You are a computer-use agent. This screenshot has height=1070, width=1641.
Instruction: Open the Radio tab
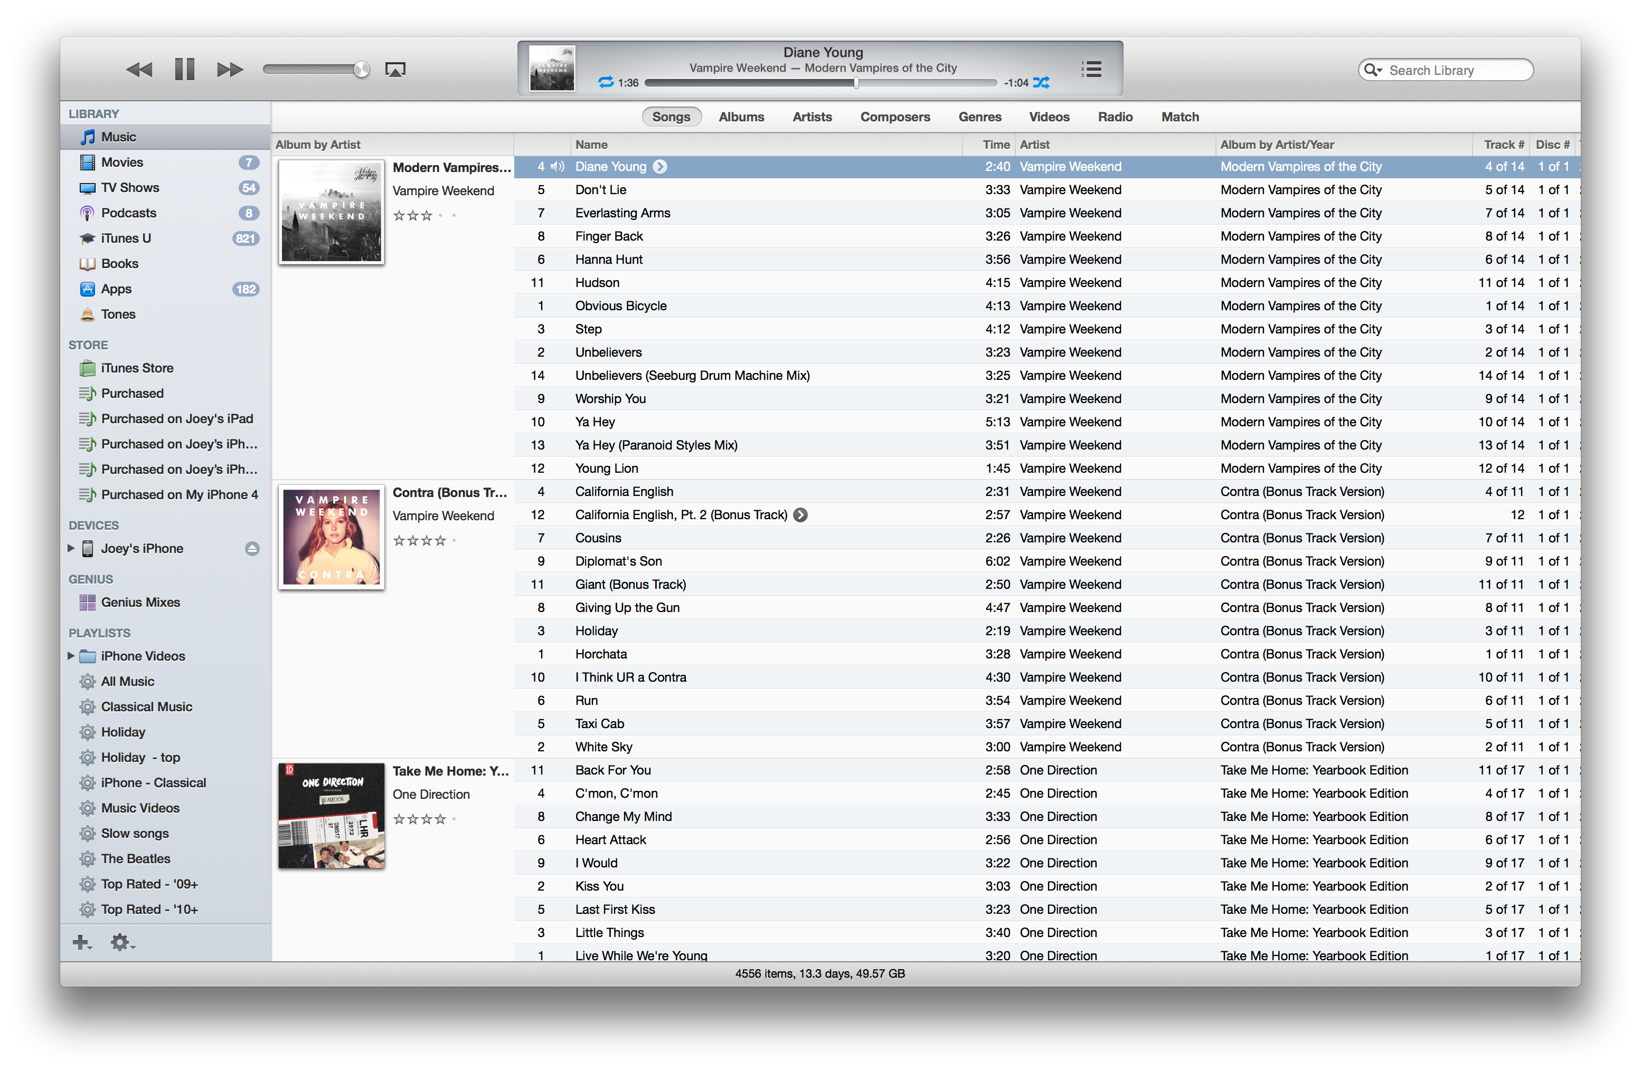tap(1115, 117)
